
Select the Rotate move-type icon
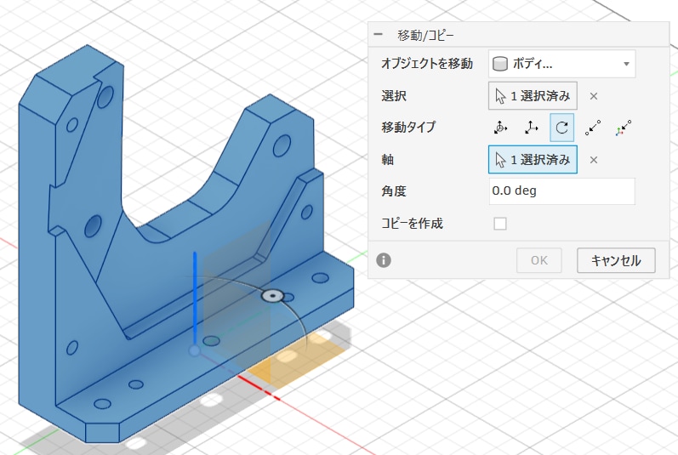(x=561, y=128)
